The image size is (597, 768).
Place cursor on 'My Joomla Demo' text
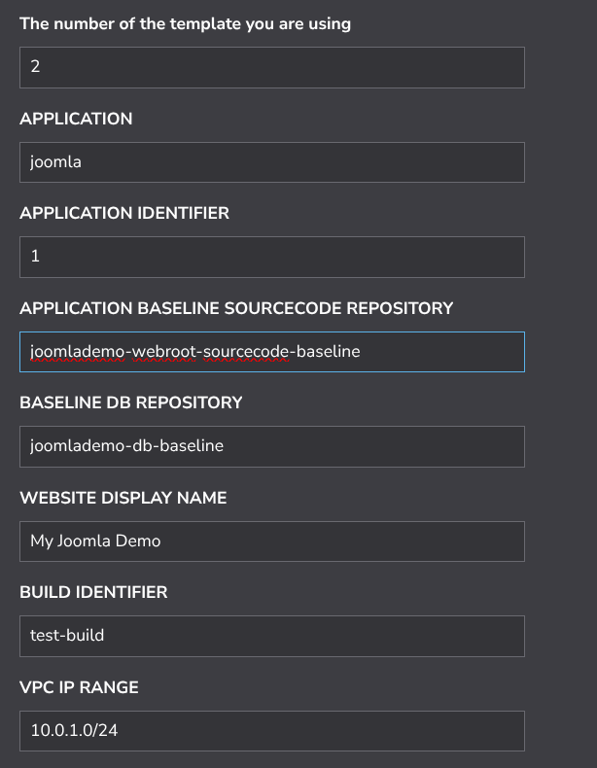pyautogui.click(x=95, y=541)
